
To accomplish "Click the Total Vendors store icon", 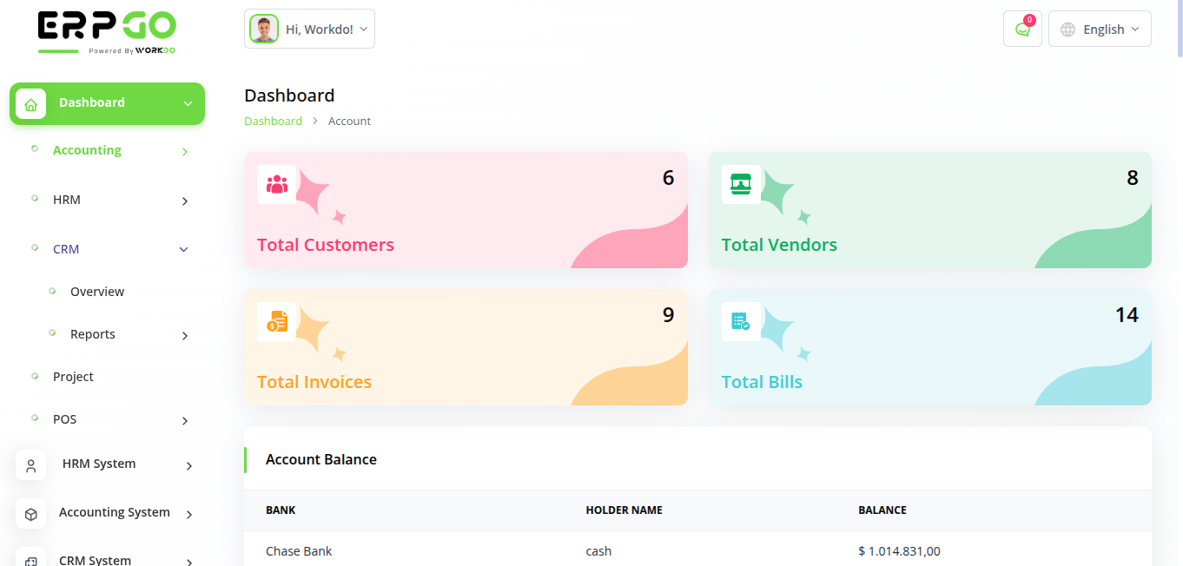I will point(741,184).
